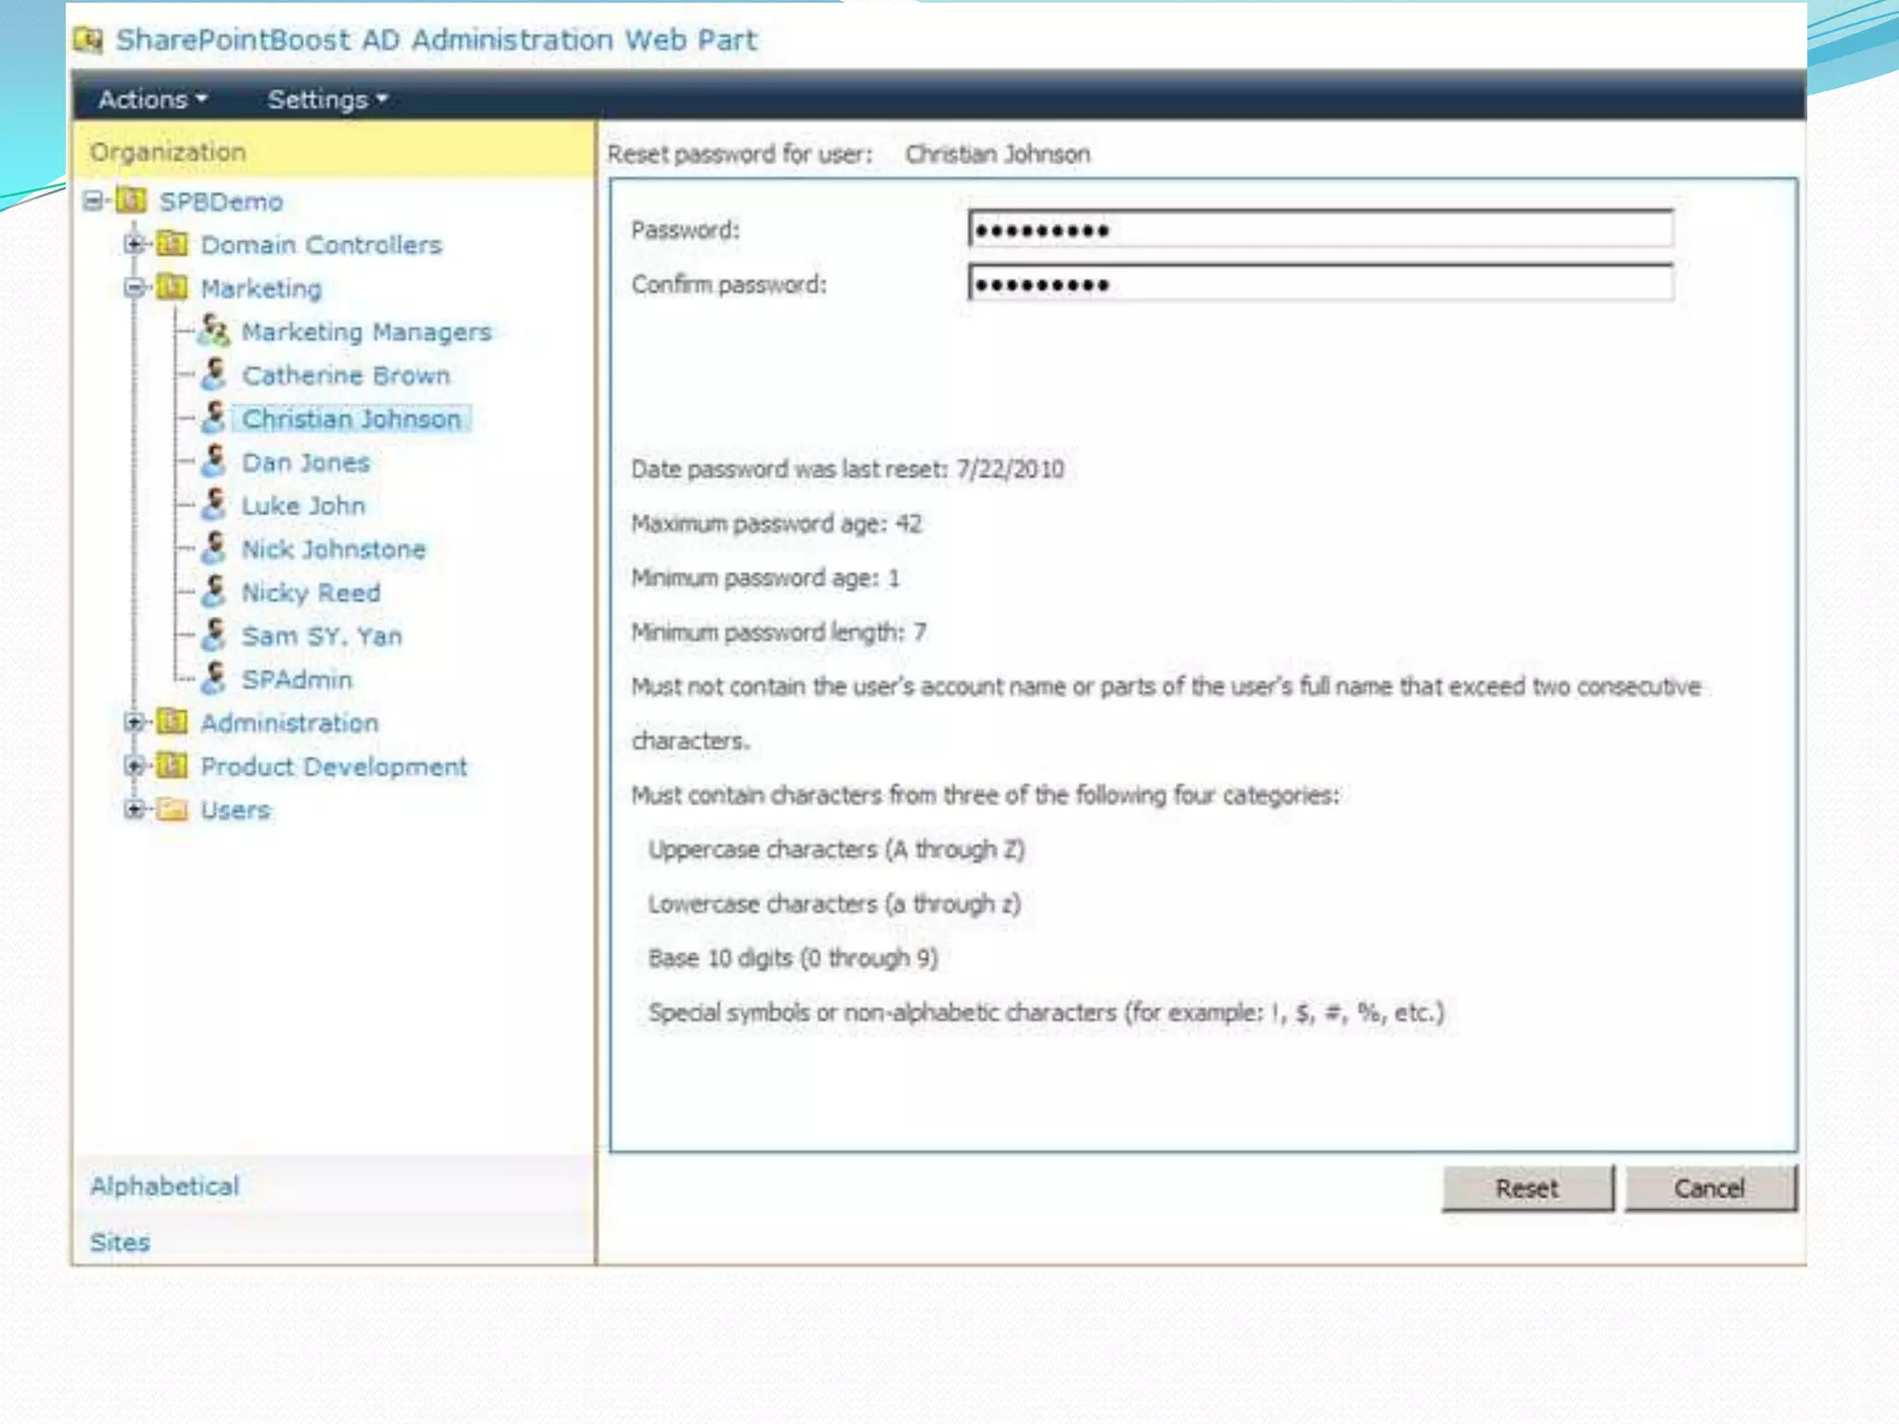The image size is (1899, 1424).
Task: Expand the Administration tree node
Action: coord(134,722)
